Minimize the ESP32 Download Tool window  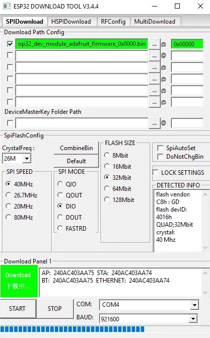[x=155, y=6]
